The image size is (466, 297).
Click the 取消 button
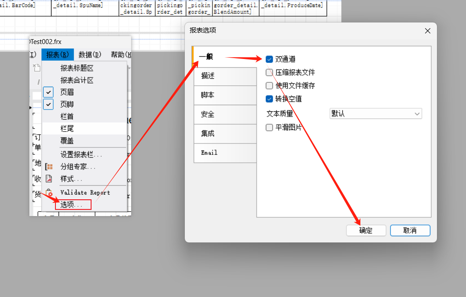click(410, 230)
